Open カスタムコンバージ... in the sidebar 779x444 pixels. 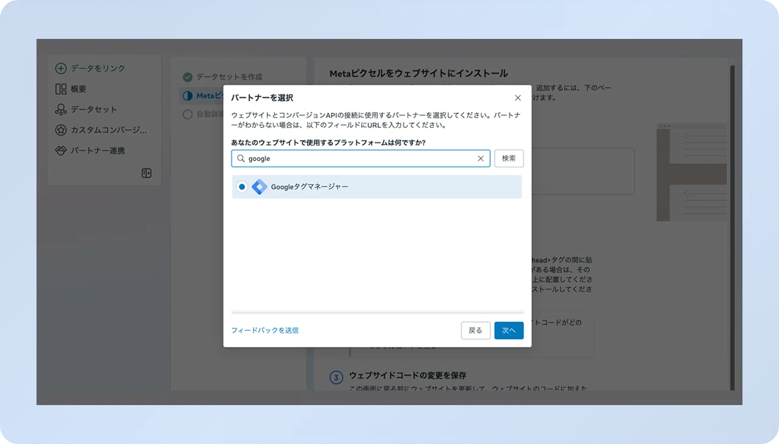click(x=102, y=130)
